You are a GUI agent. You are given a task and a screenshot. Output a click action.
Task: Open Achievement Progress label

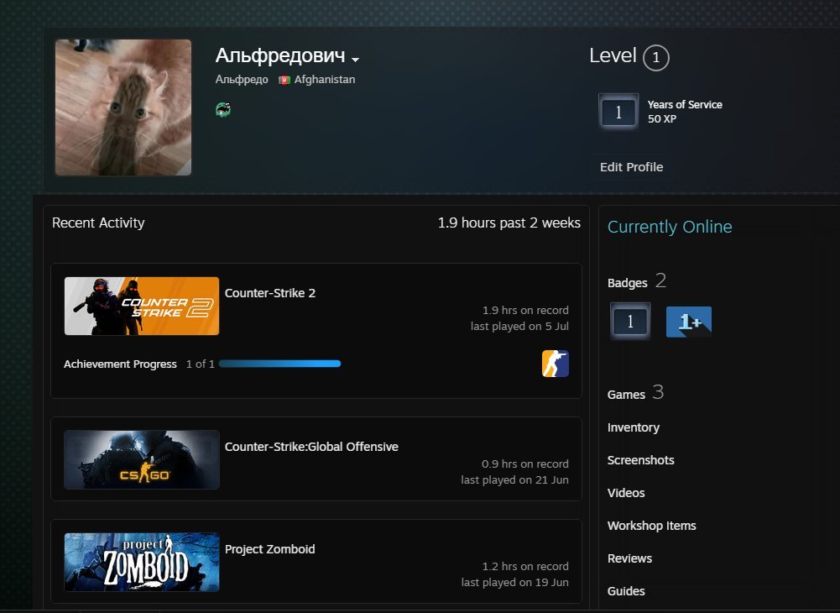pyautogui.click(x=120, y=364)
